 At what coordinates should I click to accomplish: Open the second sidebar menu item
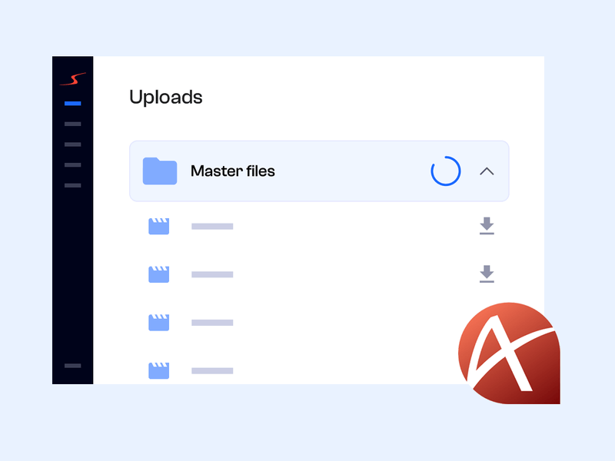(x=72, y=124)
